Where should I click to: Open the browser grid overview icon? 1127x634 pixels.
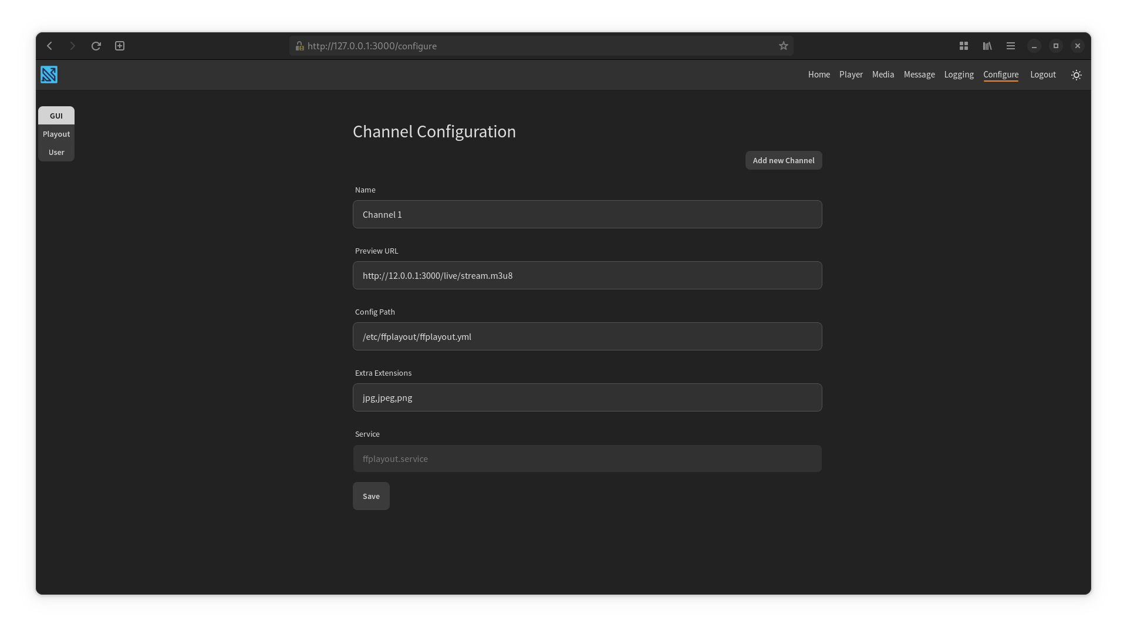pos(964,46)
